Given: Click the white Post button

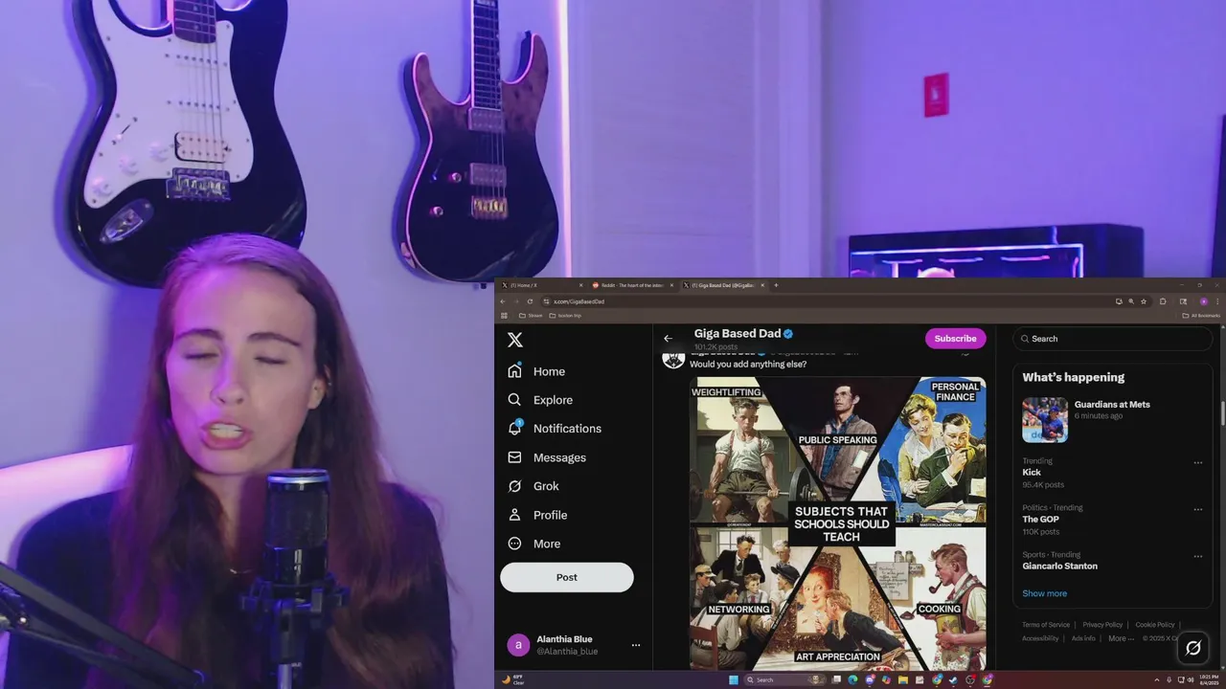Looking at the screenshot, I should coord(566,577).
